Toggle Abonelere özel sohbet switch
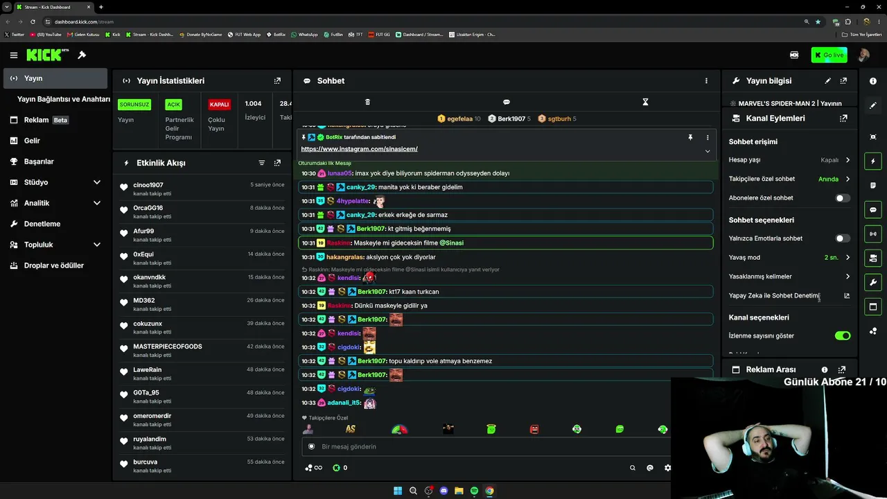 pyautogui.click(x=842, y=198)
